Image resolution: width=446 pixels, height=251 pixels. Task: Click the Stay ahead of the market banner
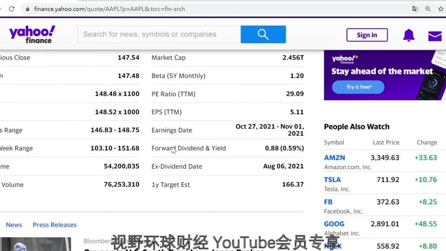click(385, 75)
